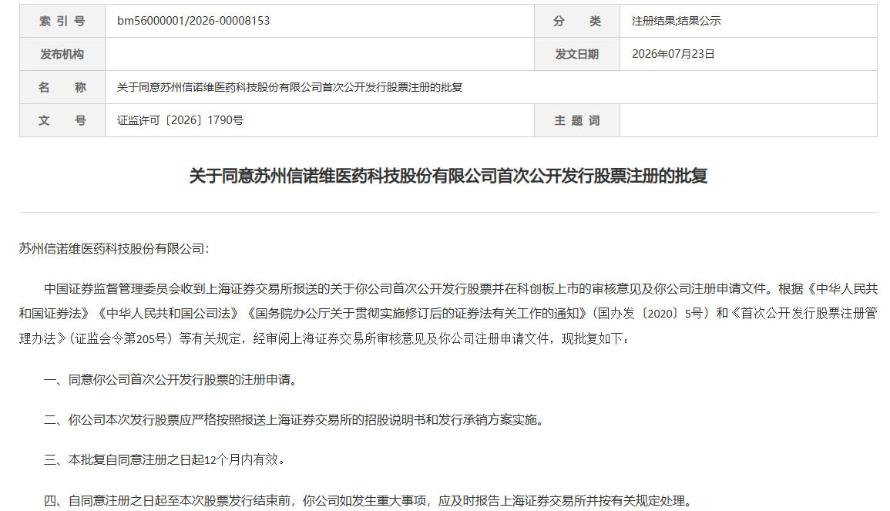The width and height of the screenshot is (890, 511).
Task: Select the date 2026年07月23日
Action: pyautogui.click(x=673, y=54)
